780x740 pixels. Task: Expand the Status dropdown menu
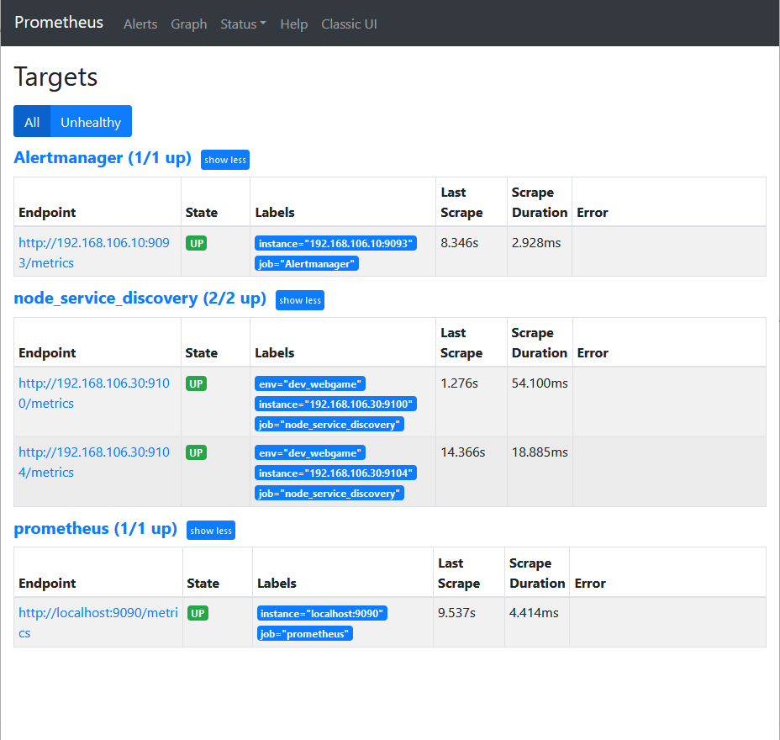[x=243, y=24]
